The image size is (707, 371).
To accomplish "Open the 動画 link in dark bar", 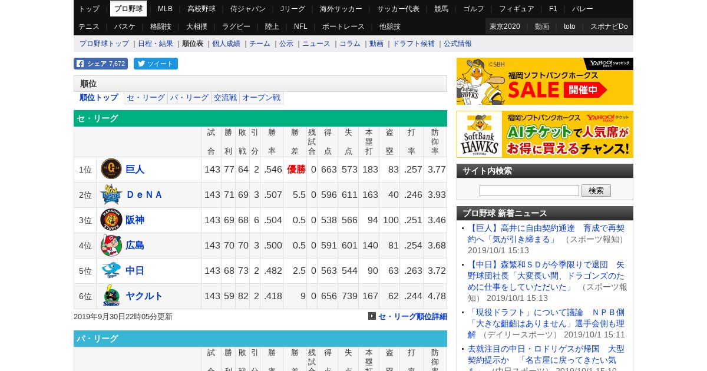I will (542, 26).
